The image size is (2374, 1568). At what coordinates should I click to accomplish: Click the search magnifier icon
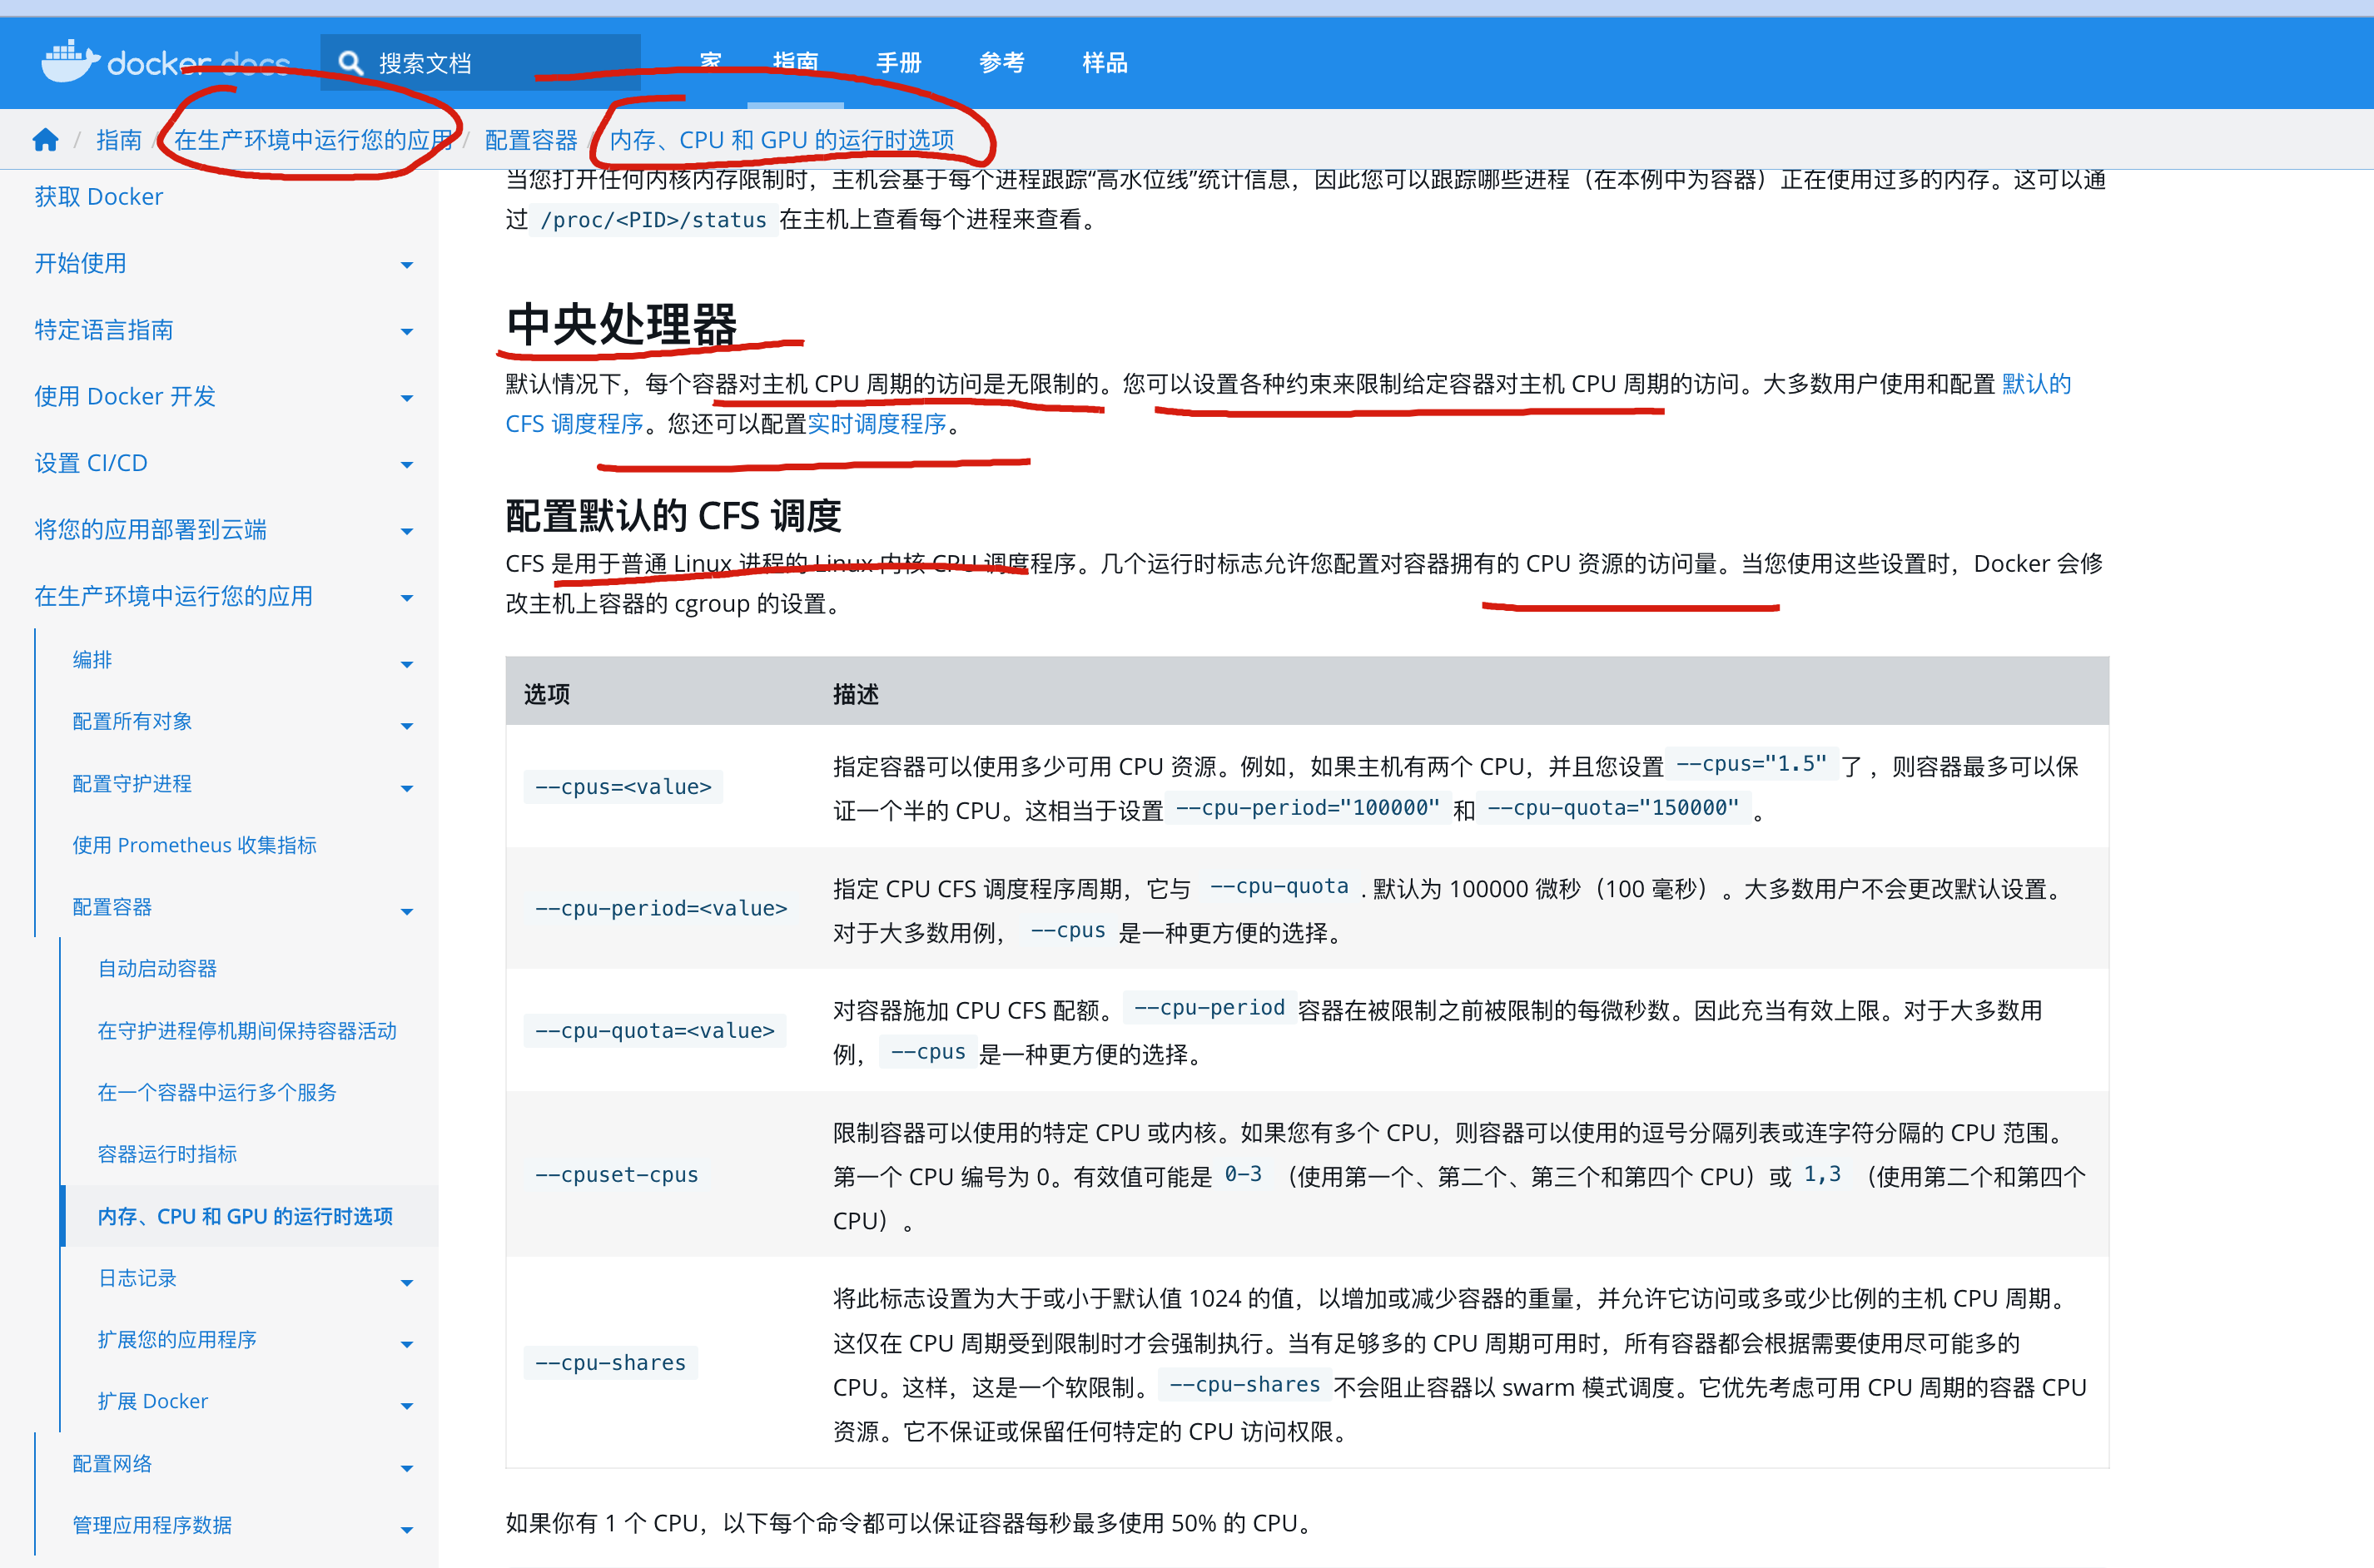[x=350, y=63]
